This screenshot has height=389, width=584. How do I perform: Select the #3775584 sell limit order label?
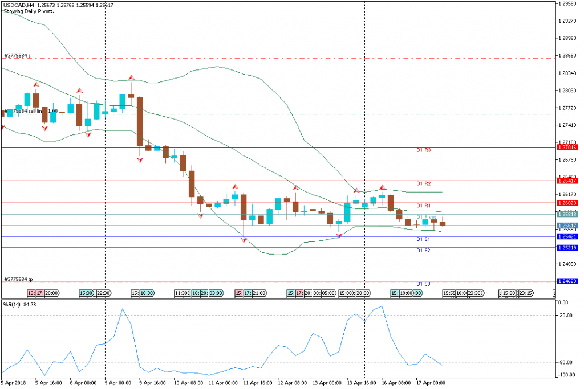pyautogui.click(x=31, y=111)
